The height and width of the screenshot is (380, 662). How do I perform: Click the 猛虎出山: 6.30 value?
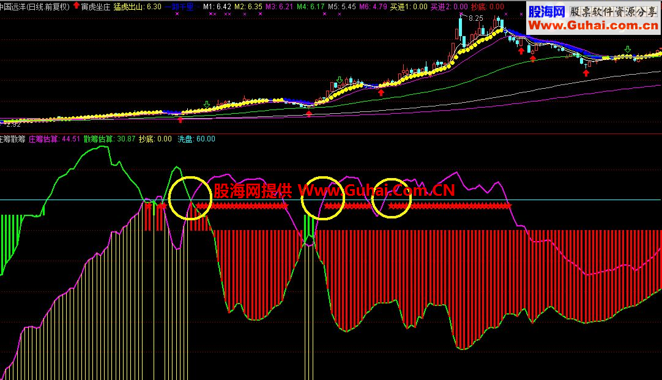(138, 7)
